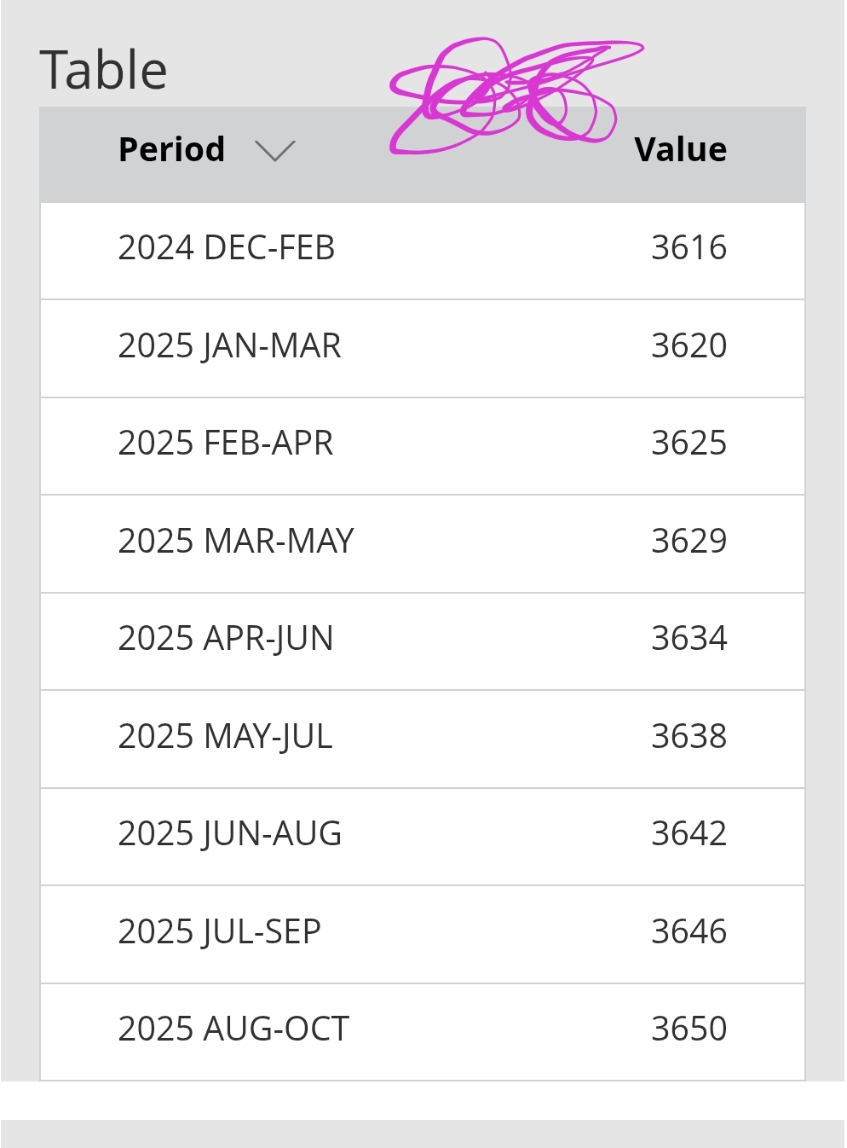Viewport: 847px width, 1148px height.
Task: Click the value 3629
Action: pyautogui.click(x=689, y=542)
